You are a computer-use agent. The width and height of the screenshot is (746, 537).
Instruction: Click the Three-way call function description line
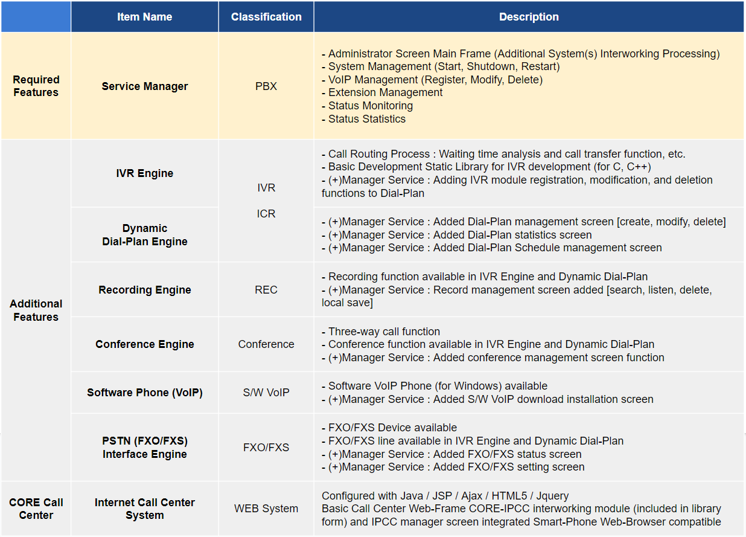(x=384, y=332)
